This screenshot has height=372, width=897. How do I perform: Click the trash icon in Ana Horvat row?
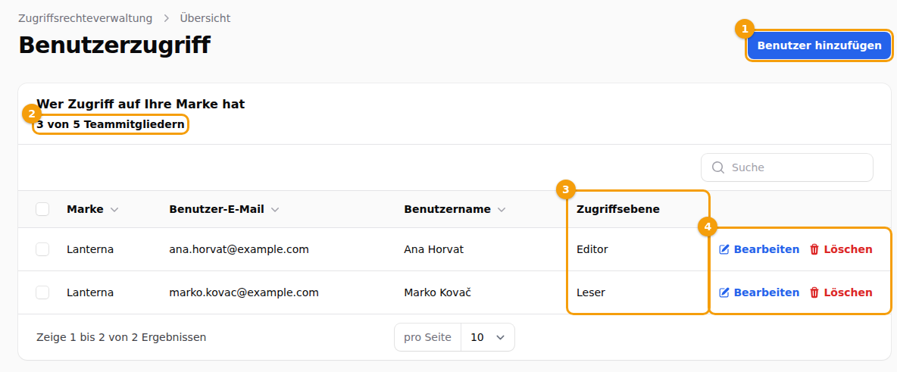point(814,249)
